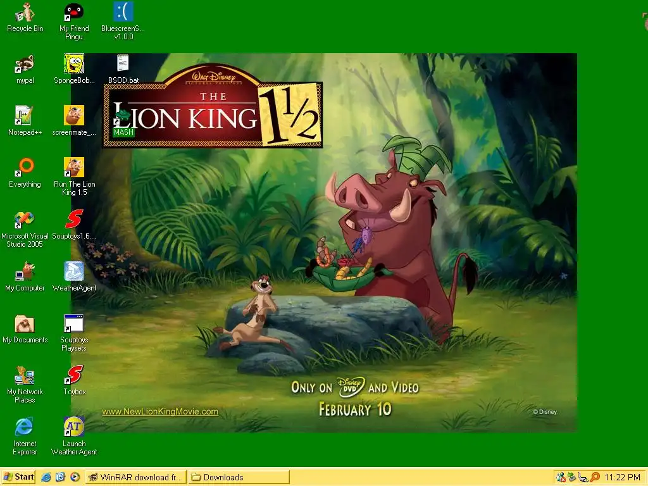Screen dimensions: 648x486
Task: Open the Internet Explorer desktop icon
Action: coord(25,437)
